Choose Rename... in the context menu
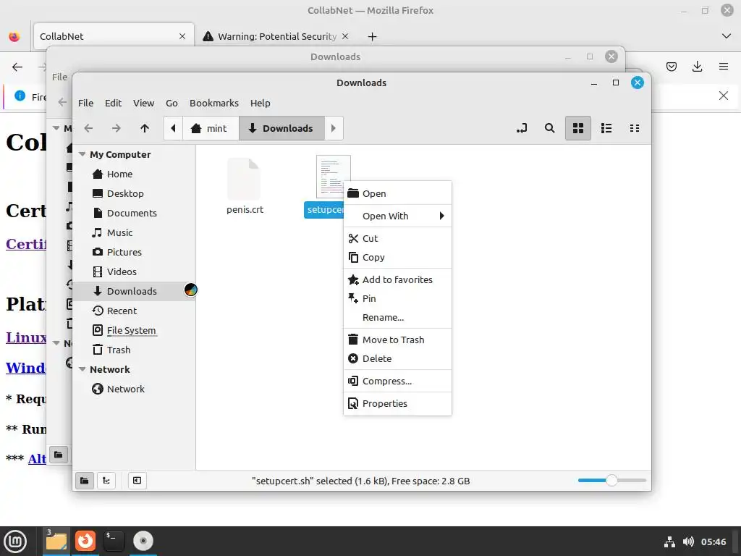Screen dimensions: 741x556 397,317
